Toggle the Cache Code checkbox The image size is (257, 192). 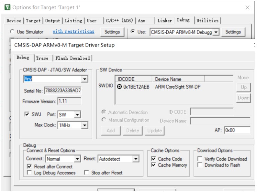tap(154, 159)
